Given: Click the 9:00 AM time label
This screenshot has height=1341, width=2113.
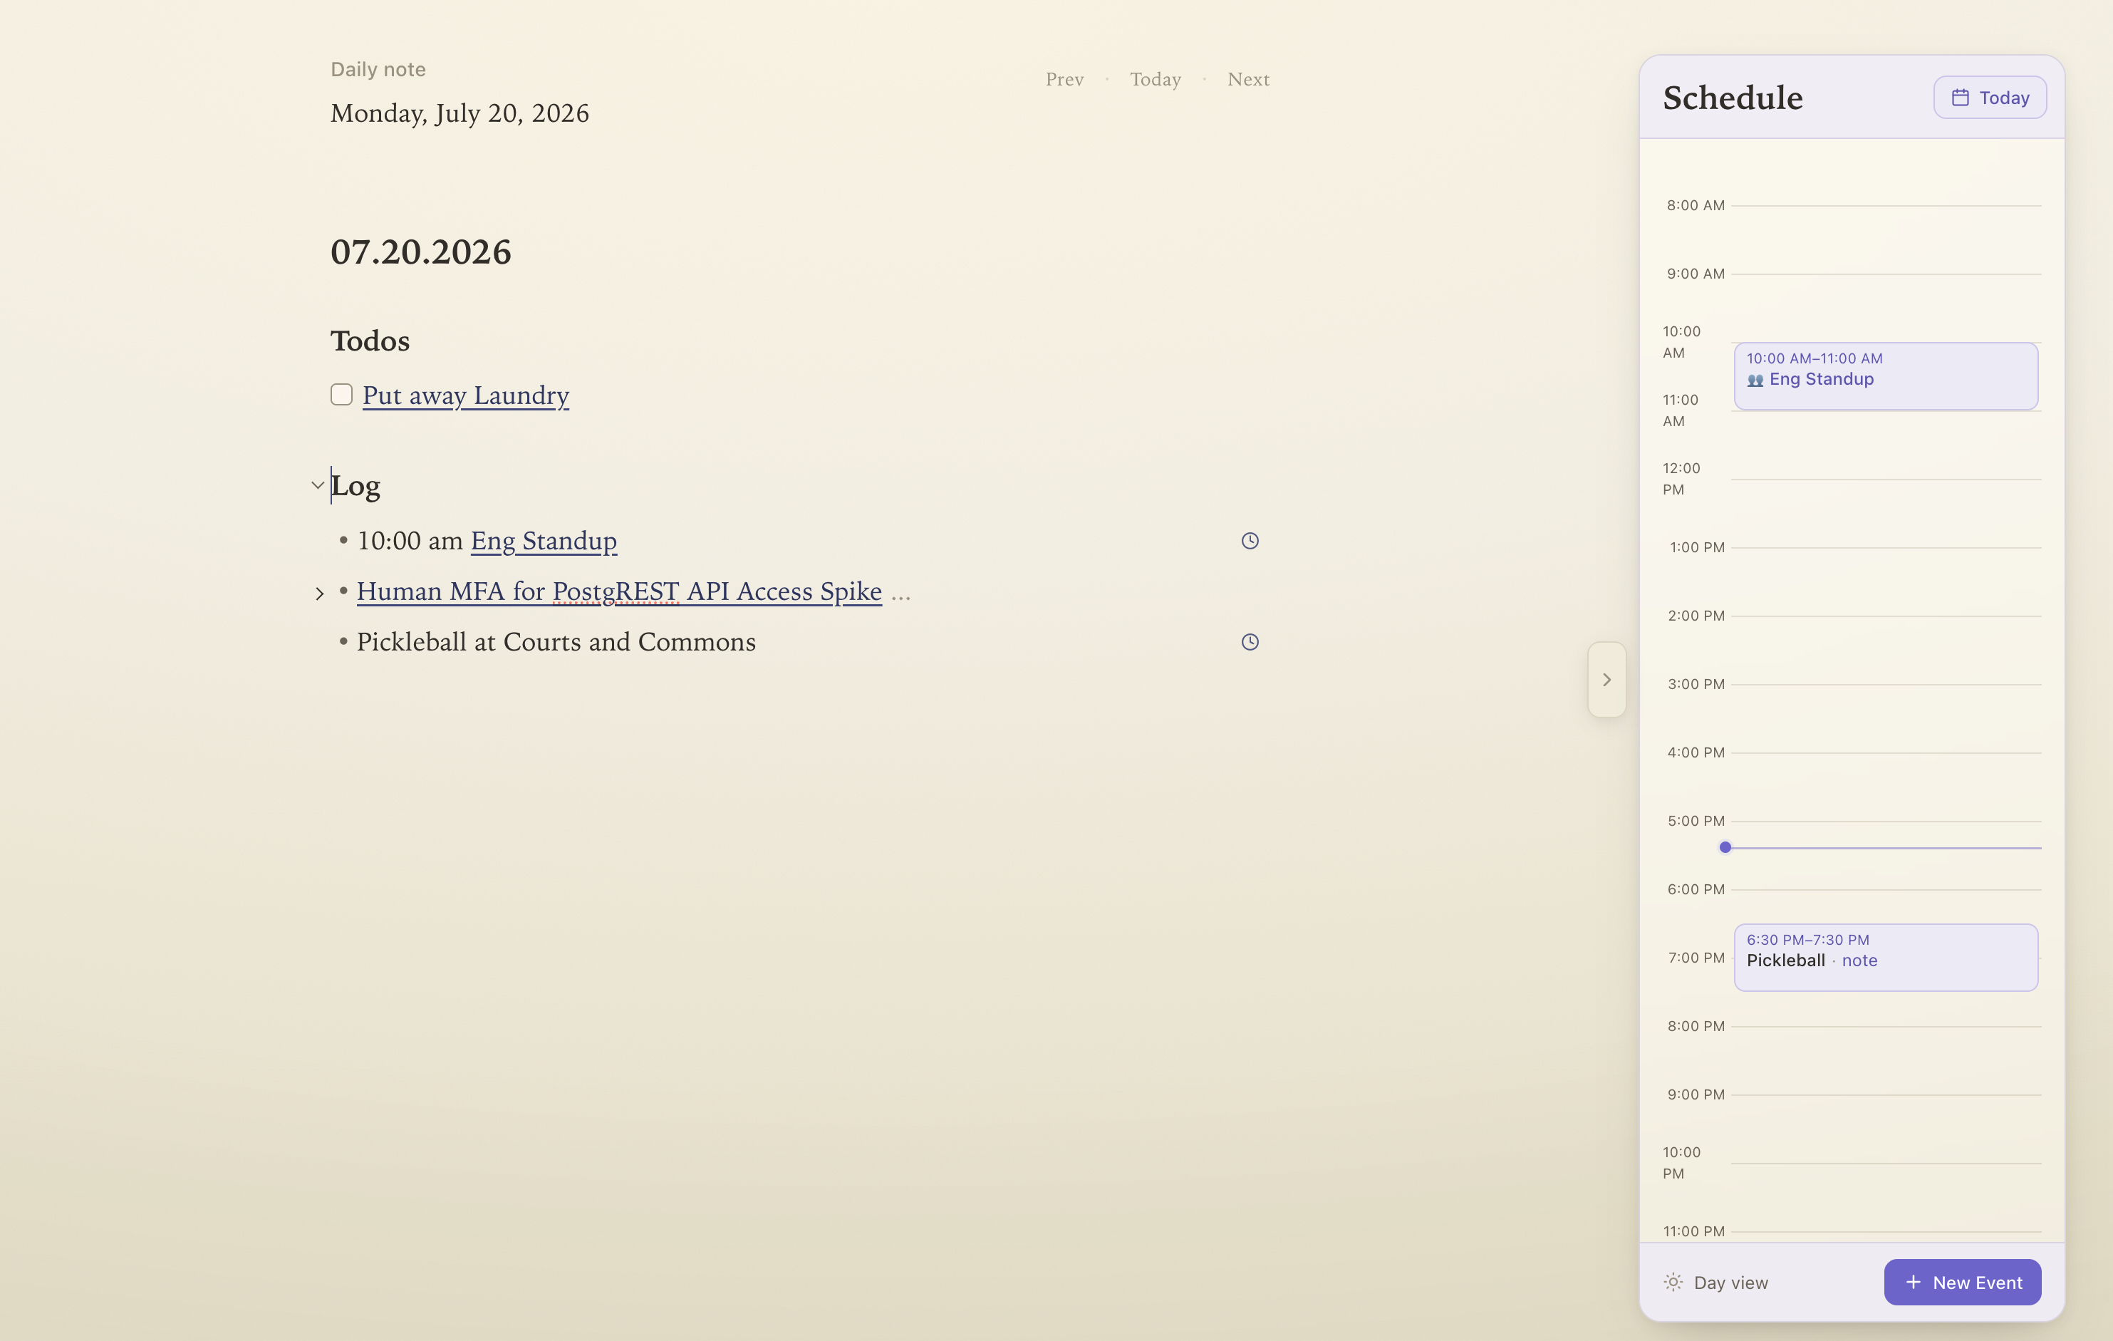Looking at the screenshot, I should (1696, 274).
